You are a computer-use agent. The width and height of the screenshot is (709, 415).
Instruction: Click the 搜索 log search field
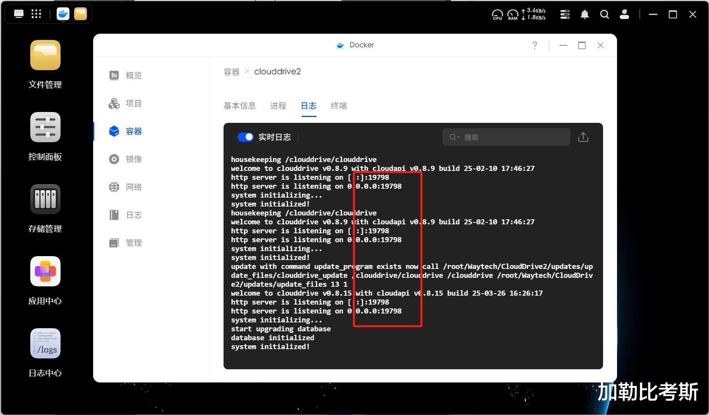tap(506, 137)
